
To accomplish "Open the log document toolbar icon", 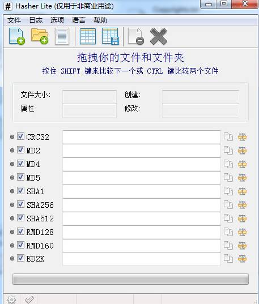I will tap(62, 36).
